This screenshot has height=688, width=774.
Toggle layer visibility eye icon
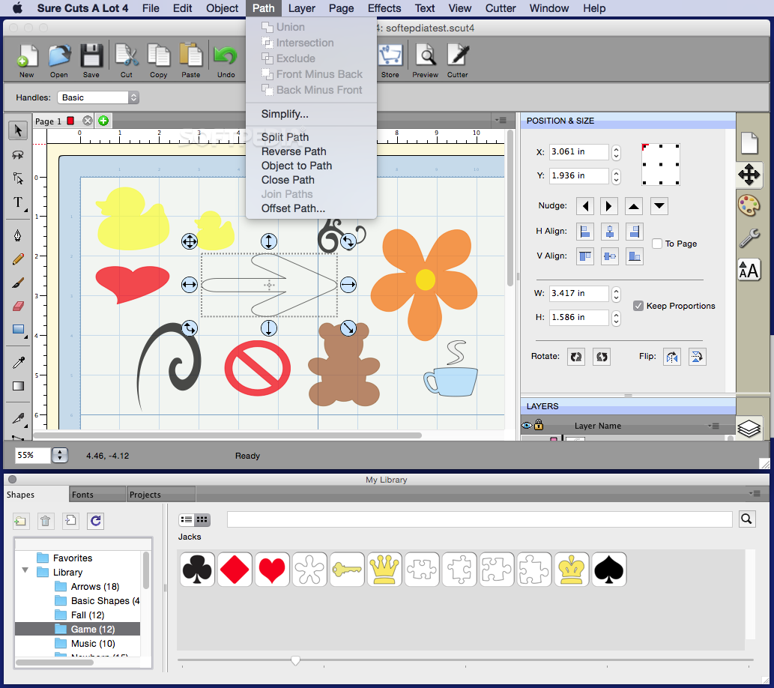click(527, 425)
